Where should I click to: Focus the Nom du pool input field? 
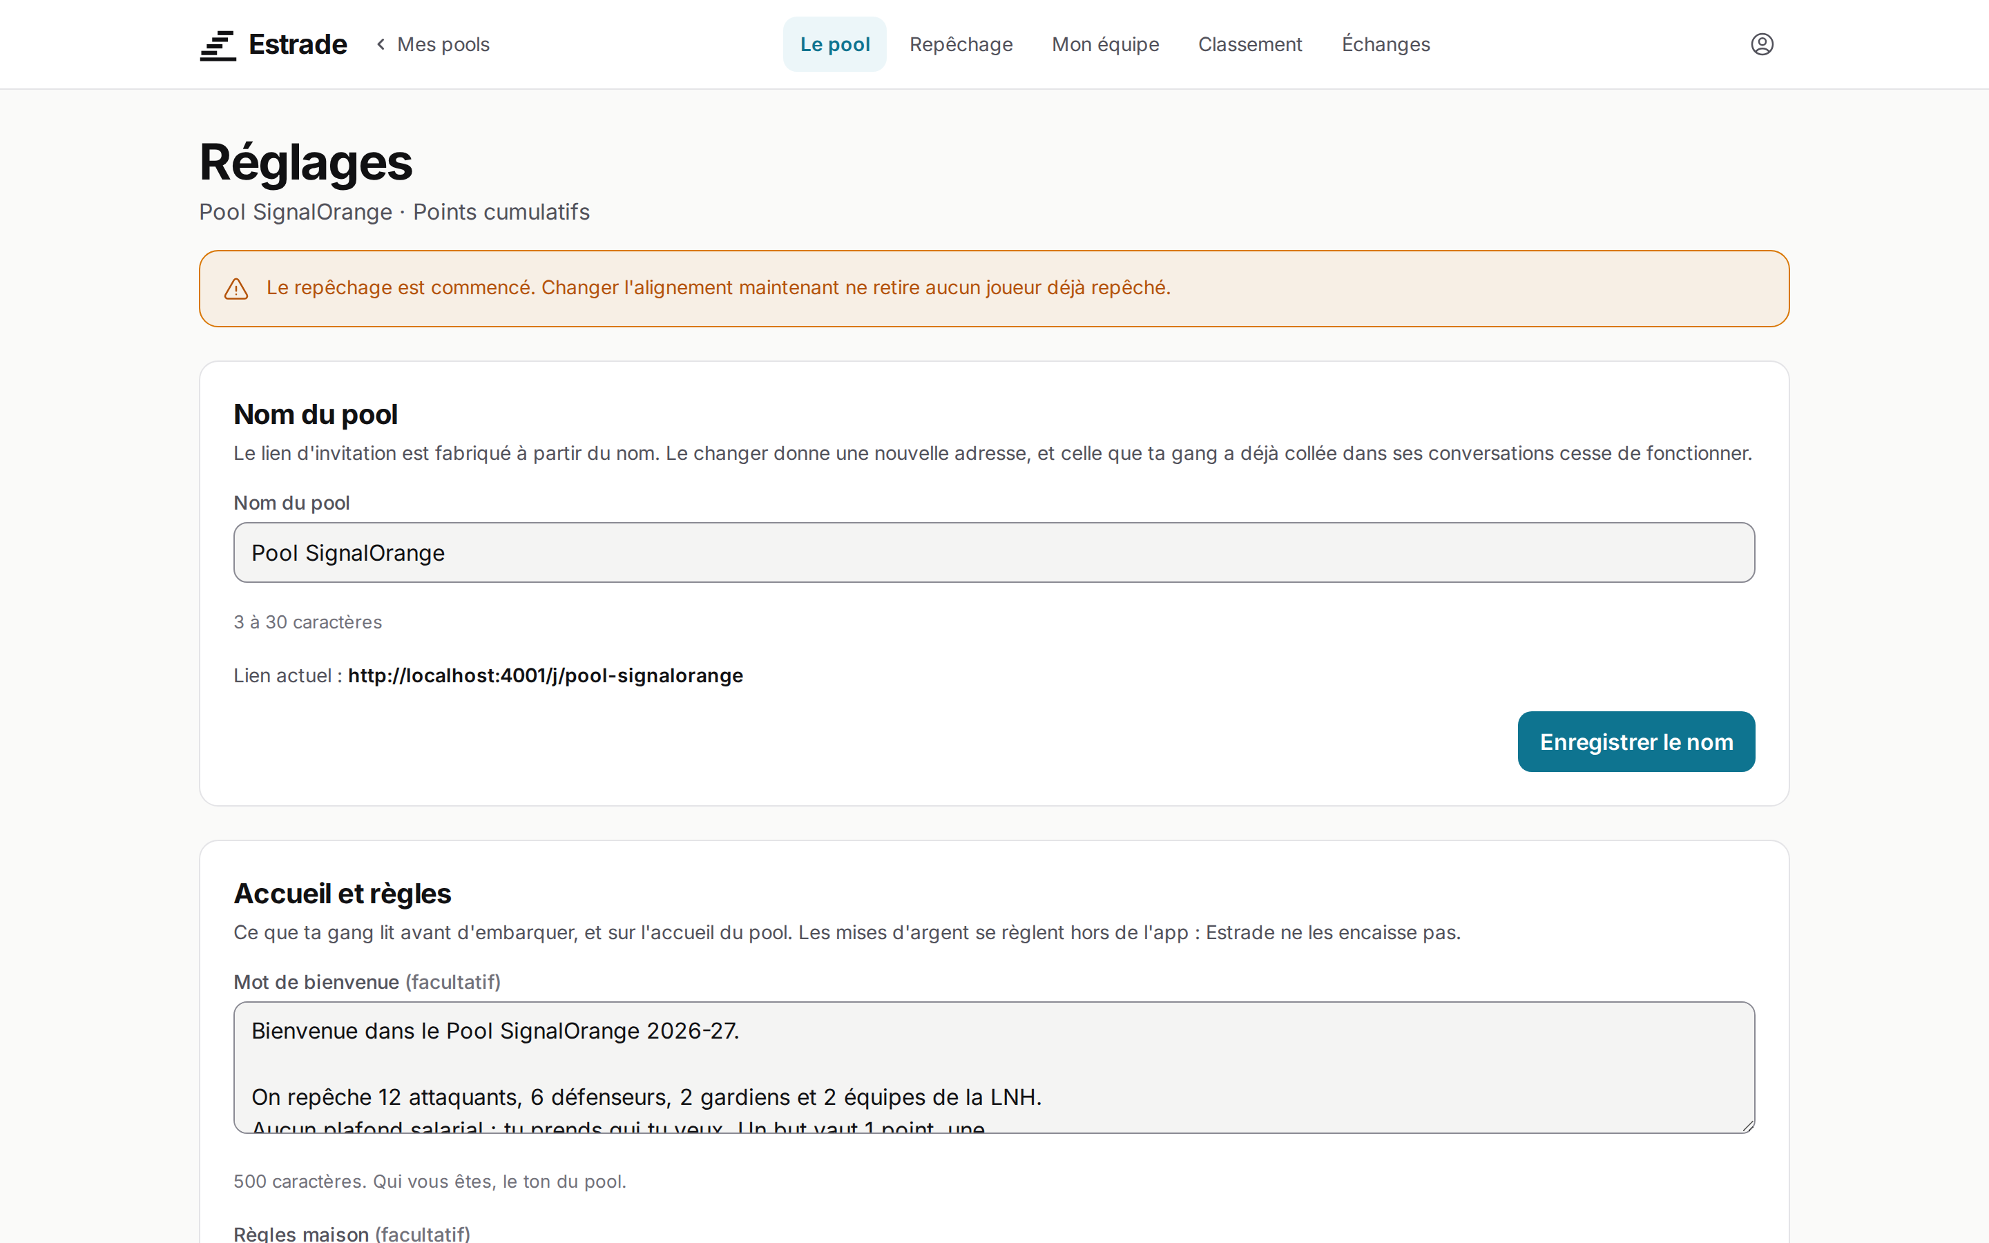click(x=994, y=552)
